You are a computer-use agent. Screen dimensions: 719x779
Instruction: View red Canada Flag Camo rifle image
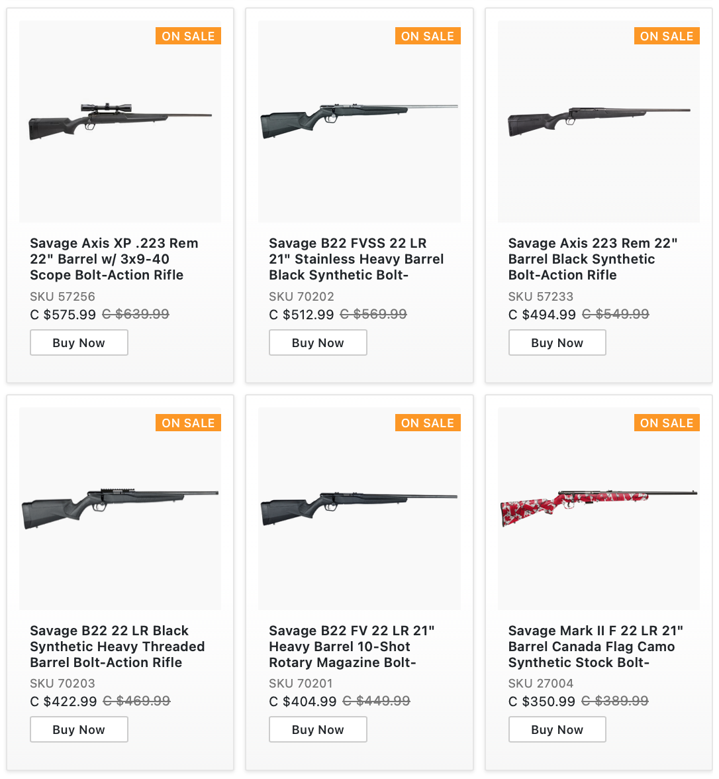[599, 509]
